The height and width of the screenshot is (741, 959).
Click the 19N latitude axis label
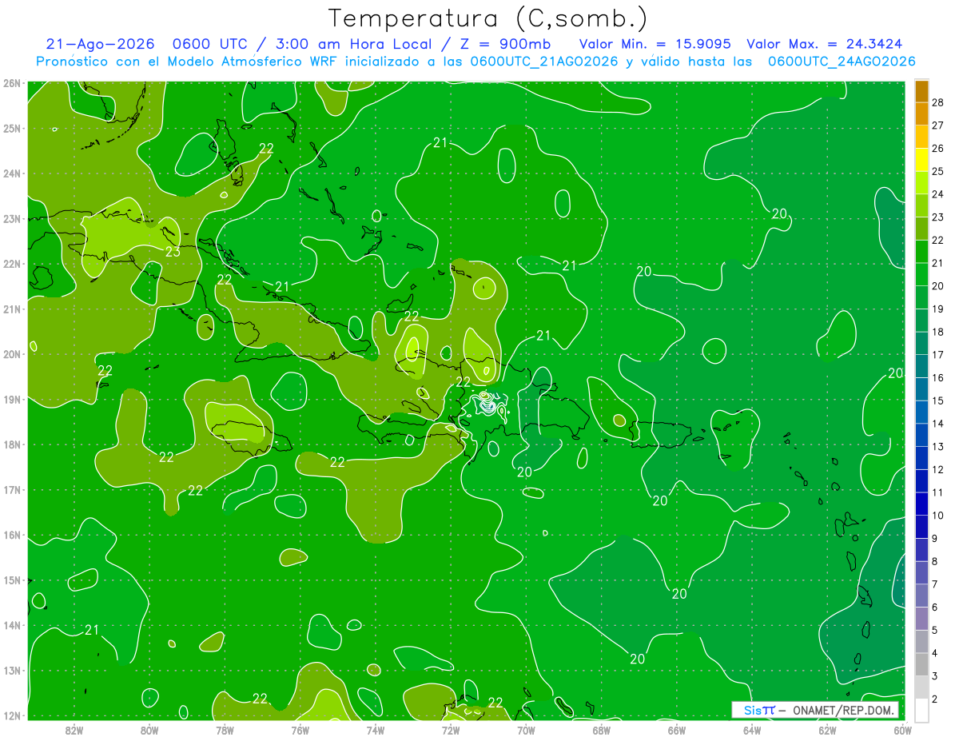[11, 400]
